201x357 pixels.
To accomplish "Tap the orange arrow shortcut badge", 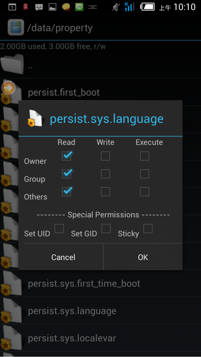I will pos(8,88).
